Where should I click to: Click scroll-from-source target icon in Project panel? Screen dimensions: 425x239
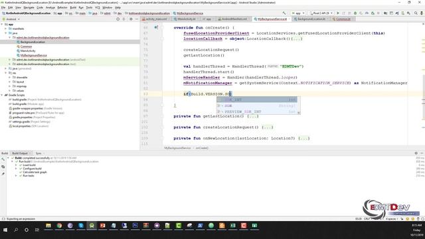[118, 19]
